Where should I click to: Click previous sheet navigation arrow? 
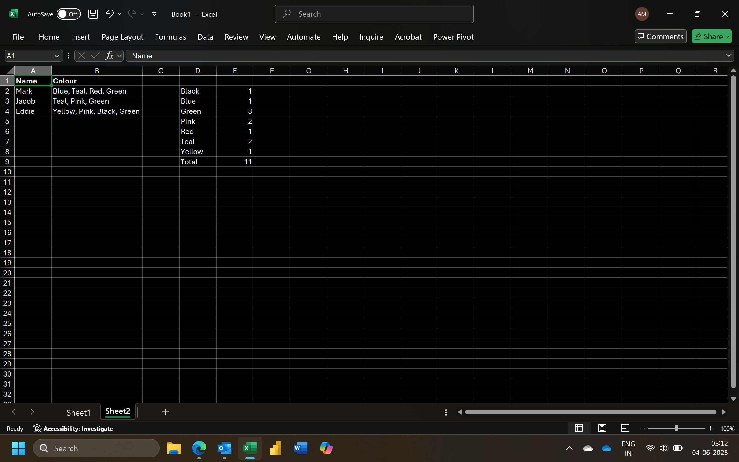click(x=14, y=412)
